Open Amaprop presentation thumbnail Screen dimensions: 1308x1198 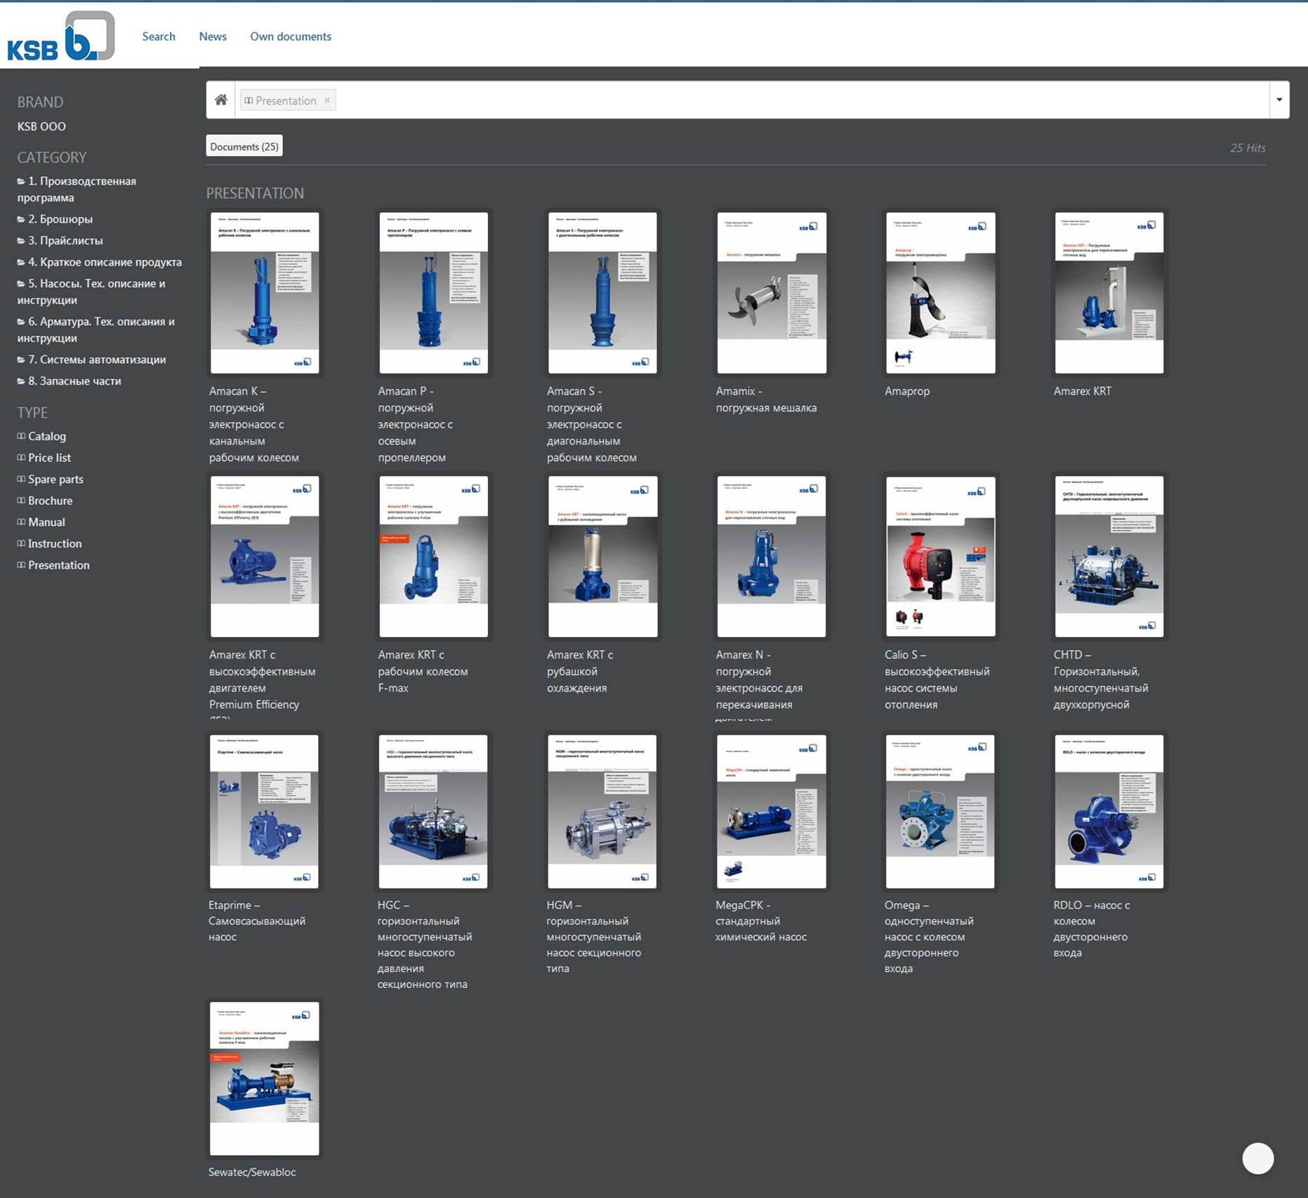(940, 293)
